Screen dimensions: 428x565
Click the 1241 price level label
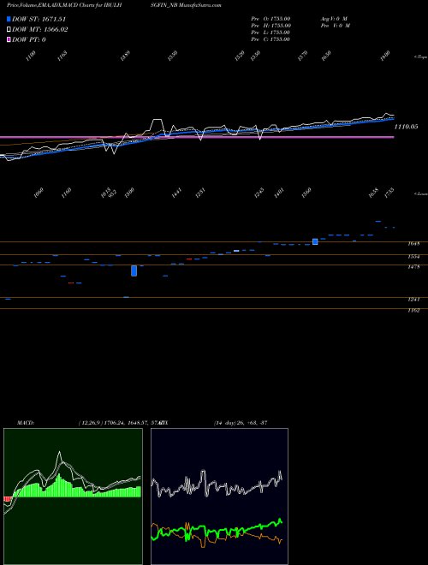[413, 299]
